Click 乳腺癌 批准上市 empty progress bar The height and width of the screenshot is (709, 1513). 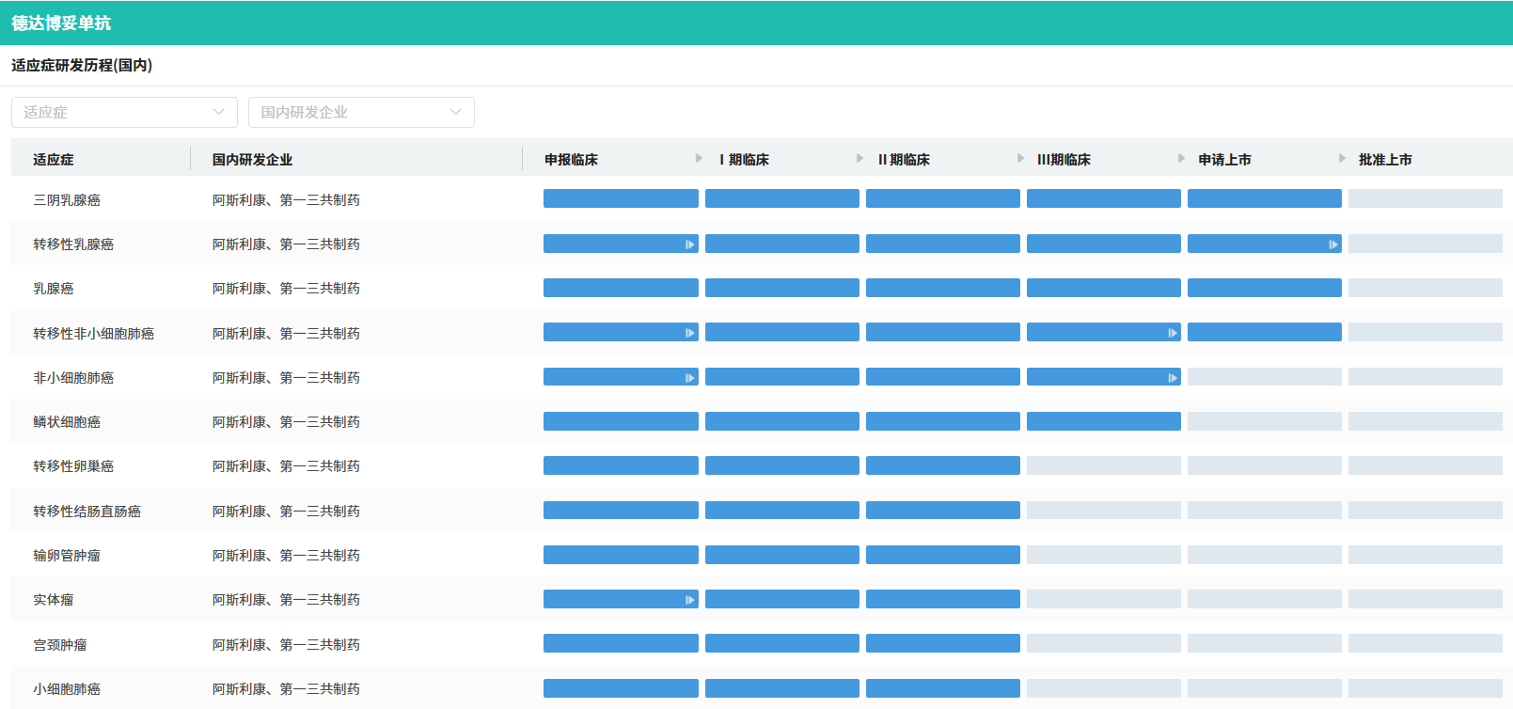pyautogui.click(x=1425, y=289)
